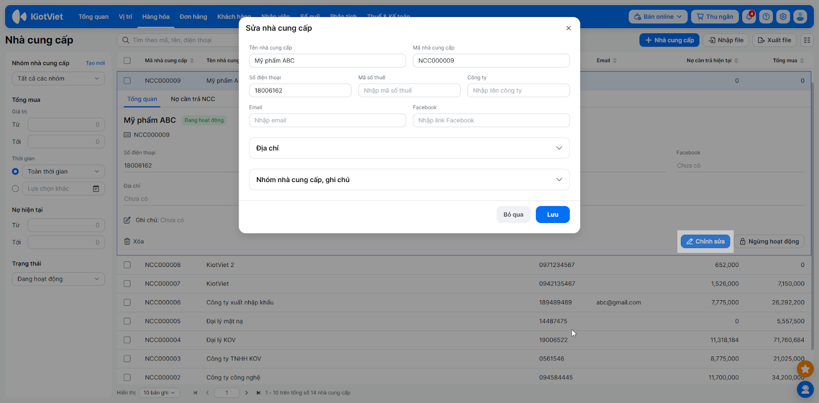Check the NCC000009 row checkbox
This screenshot has height=403, width=819.
127,81
